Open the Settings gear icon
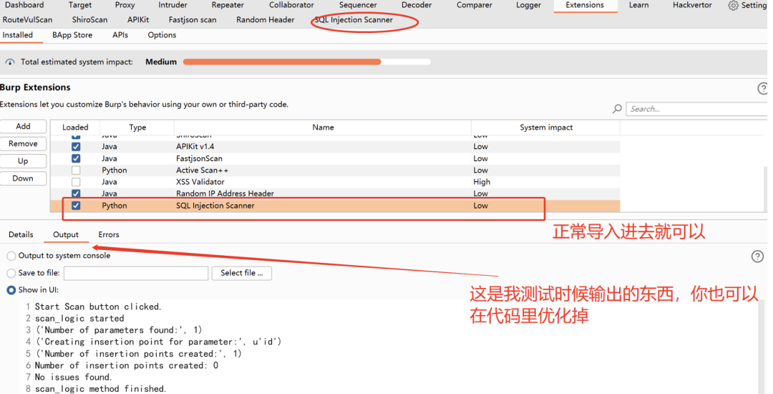Screen dimensions: 773x394 733,6
